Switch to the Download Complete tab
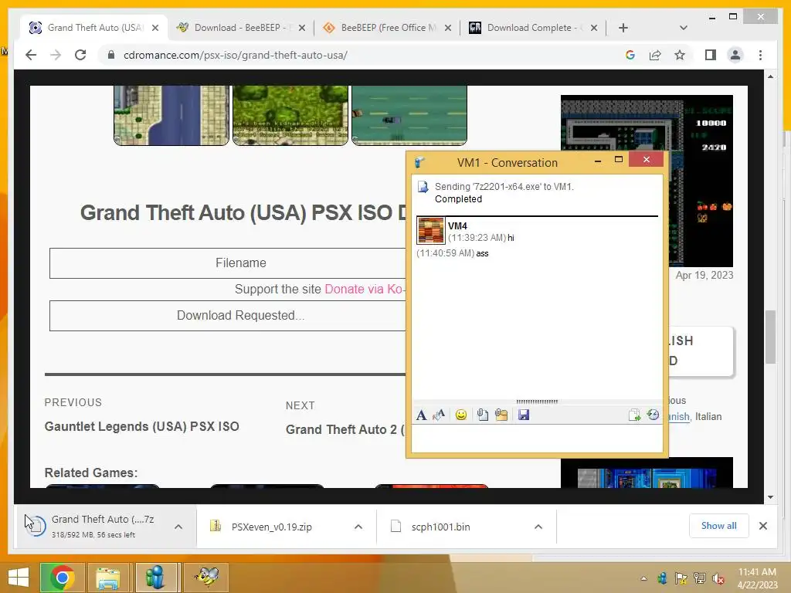Screen dimensions: 791x593 coord(534,28)
